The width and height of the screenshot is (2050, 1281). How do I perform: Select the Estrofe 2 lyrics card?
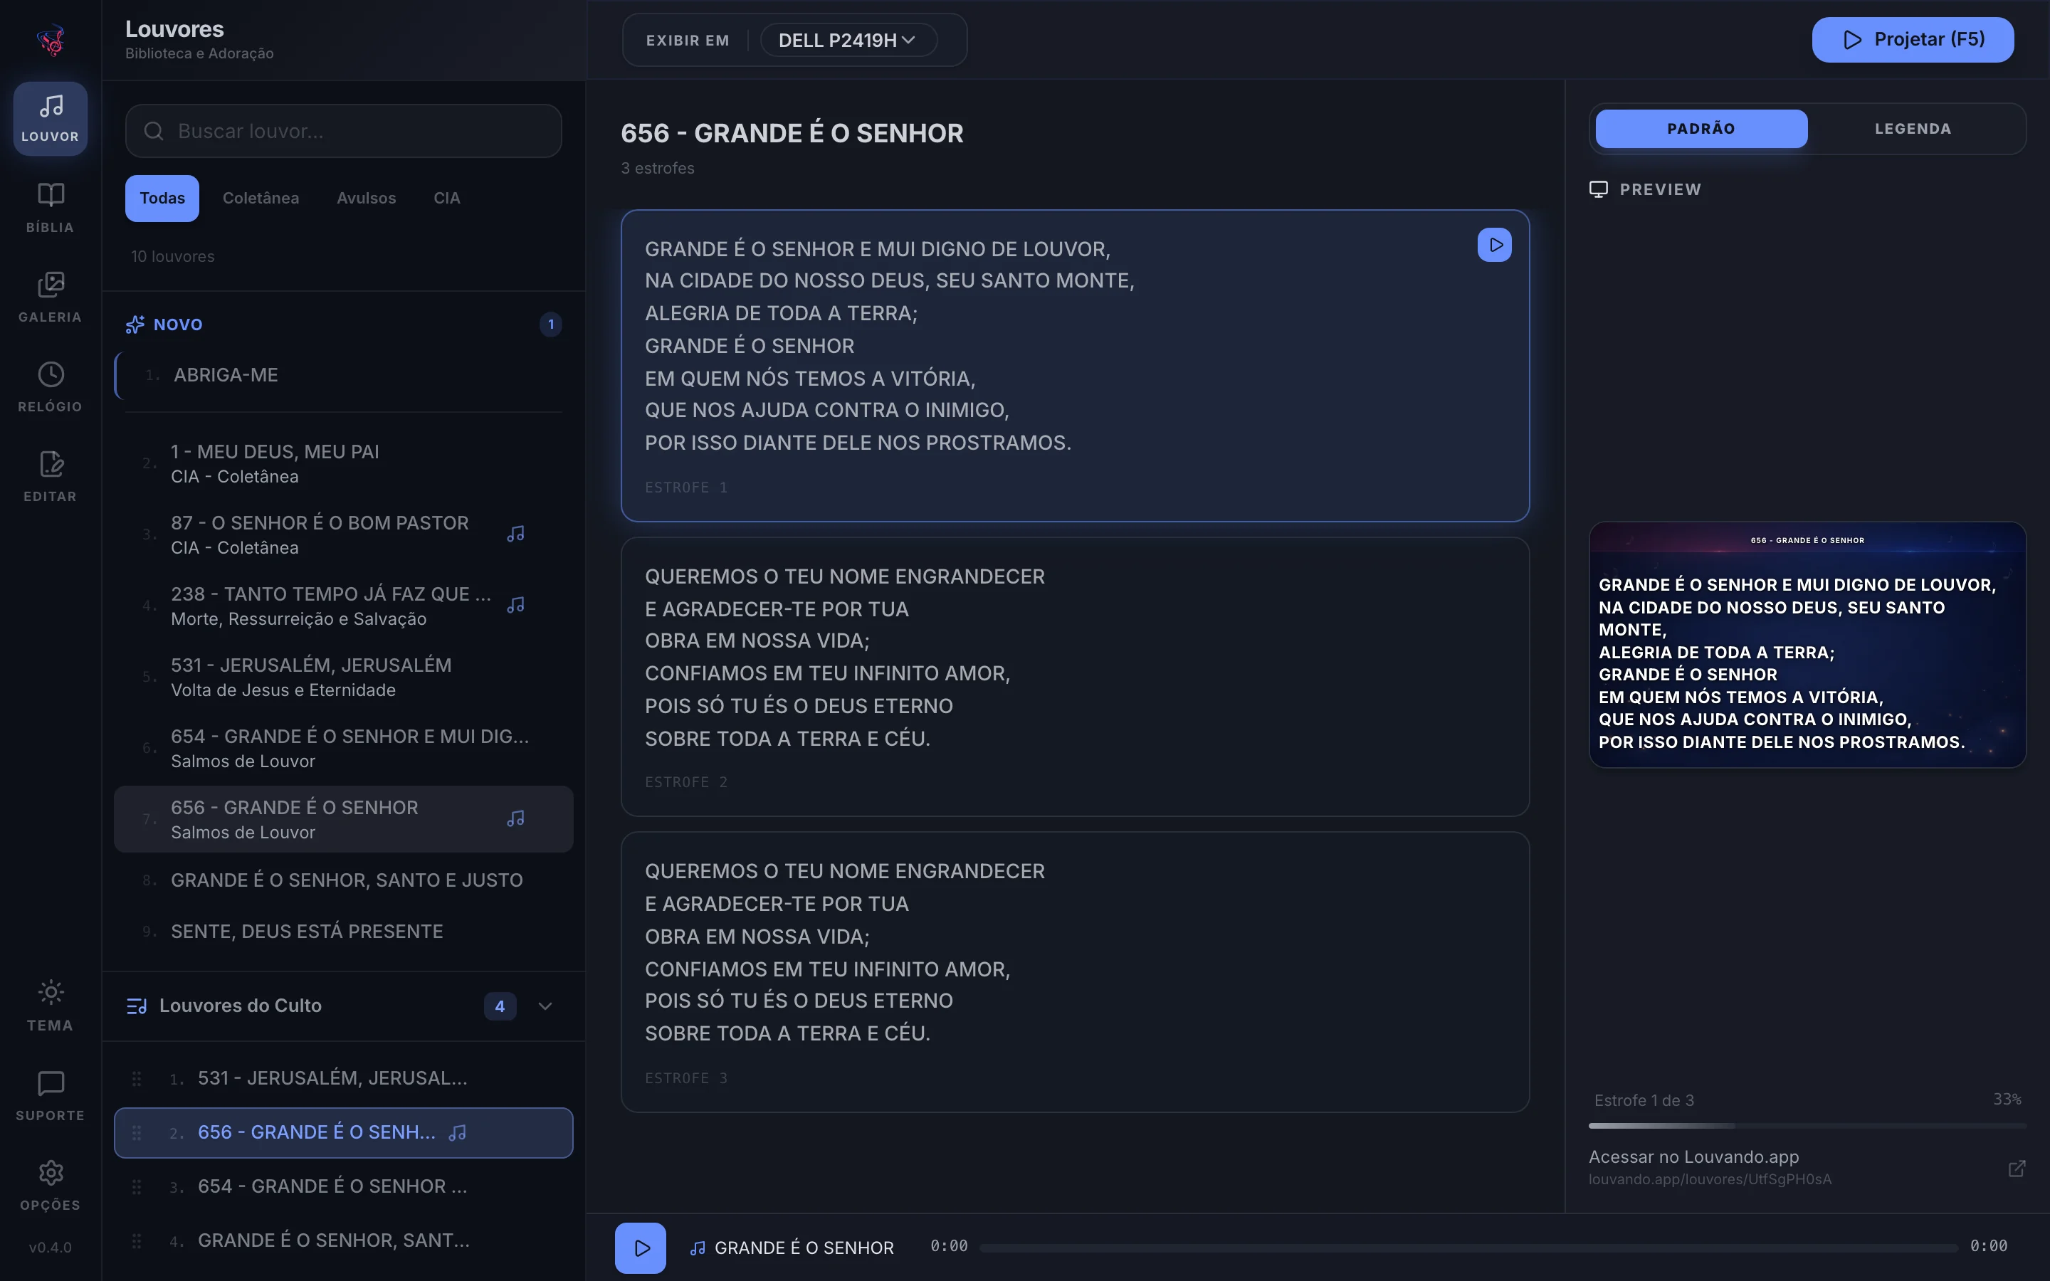coord(1075,677)
